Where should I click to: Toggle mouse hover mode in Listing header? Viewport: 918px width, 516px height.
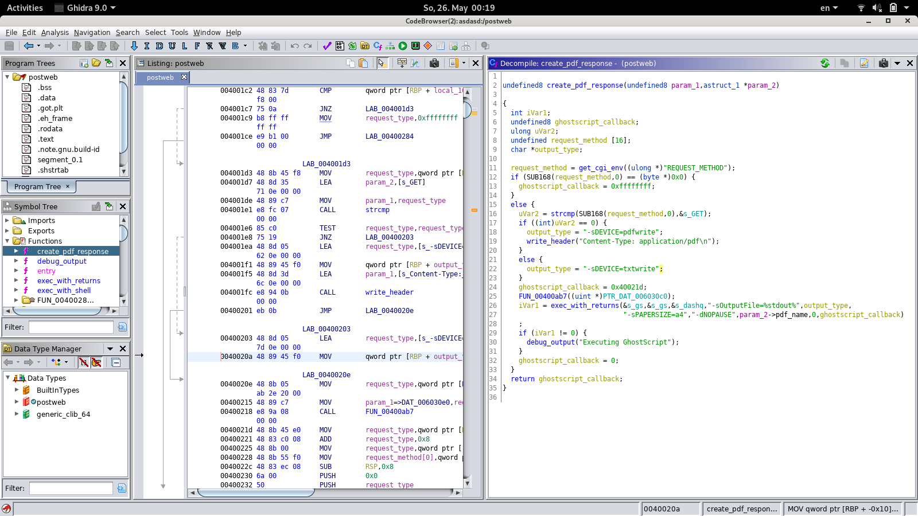tap(382, 63)
